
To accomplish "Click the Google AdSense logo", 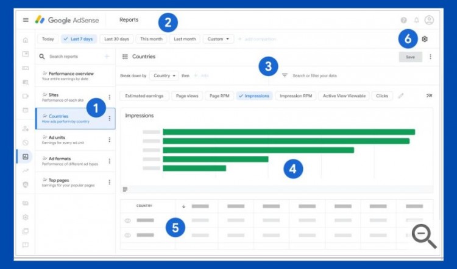I will [x=67, y=20].
